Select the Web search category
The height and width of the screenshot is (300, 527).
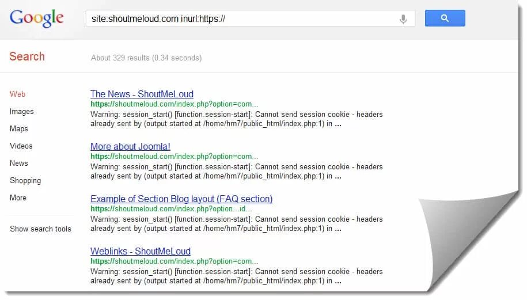tap(17, 94)
